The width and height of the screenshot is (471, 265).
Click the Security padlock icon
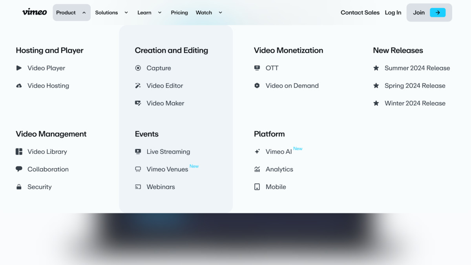click(19, 187)
